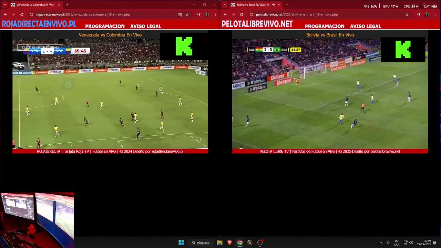The width and height of the screenshot is (441, 248).
Task: Select the Bolivia vs Brasil En Vivo tab
Action: tap(255, 5)
